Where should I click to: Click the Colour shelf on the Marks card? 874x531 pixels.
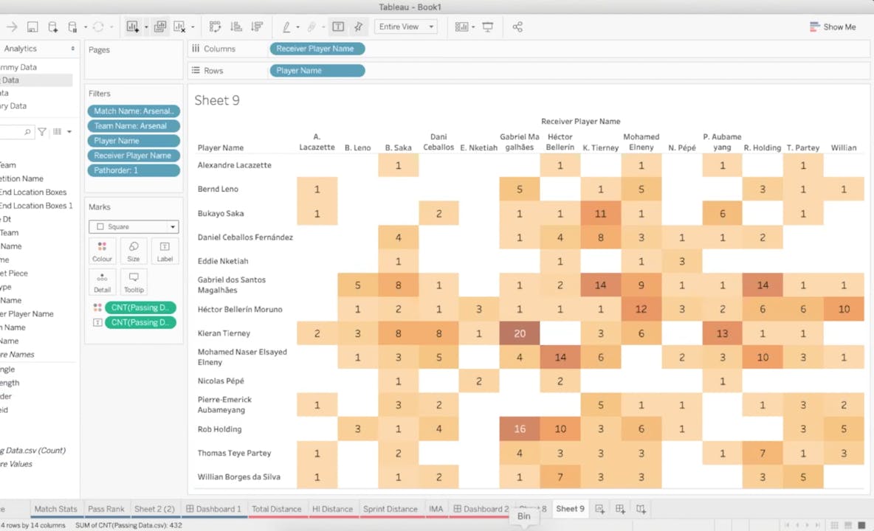(x=102, y=254)
